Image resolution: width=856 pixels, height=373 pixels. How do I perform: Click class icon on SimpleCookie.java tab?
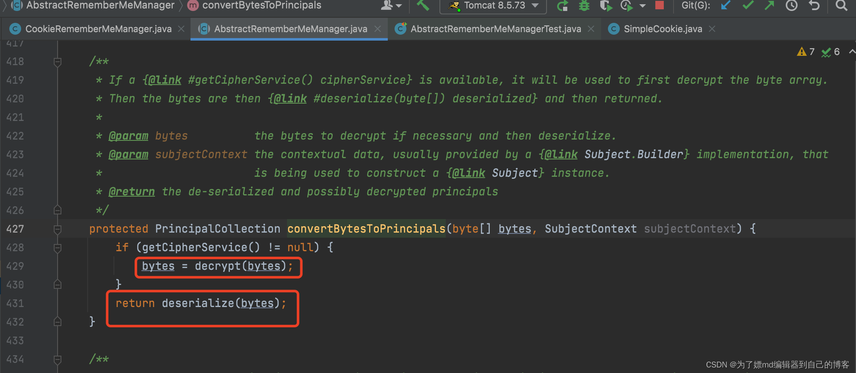[x=613, y=29]
